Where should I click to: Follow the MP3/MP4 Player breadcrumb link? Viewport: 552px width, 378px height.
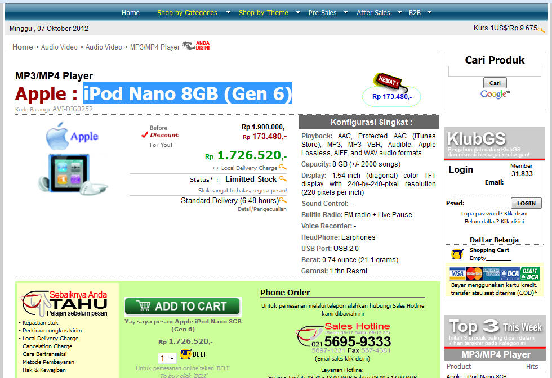point(155,47)
